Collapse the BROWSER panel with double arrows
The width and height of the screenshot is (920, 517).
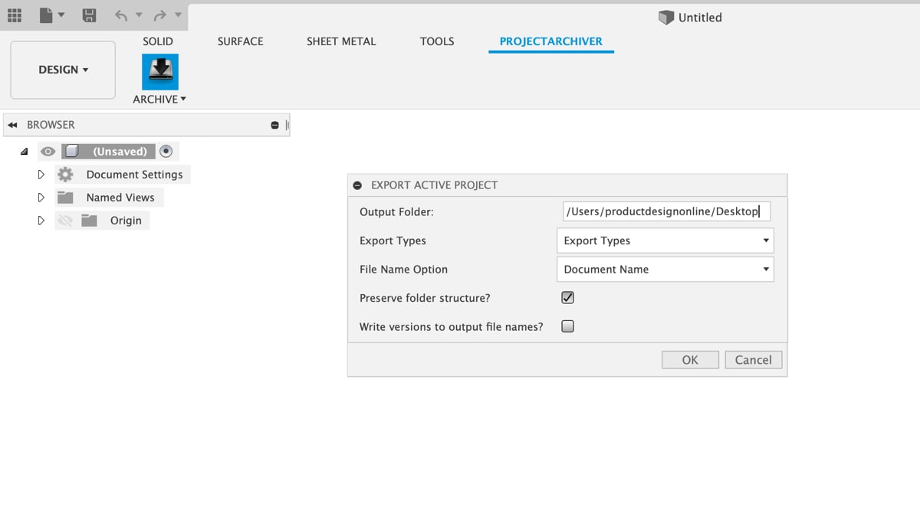(12, 125)
